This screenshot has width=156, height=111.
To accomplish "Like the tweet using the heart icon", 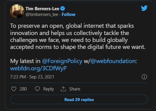I will (14, 89).
